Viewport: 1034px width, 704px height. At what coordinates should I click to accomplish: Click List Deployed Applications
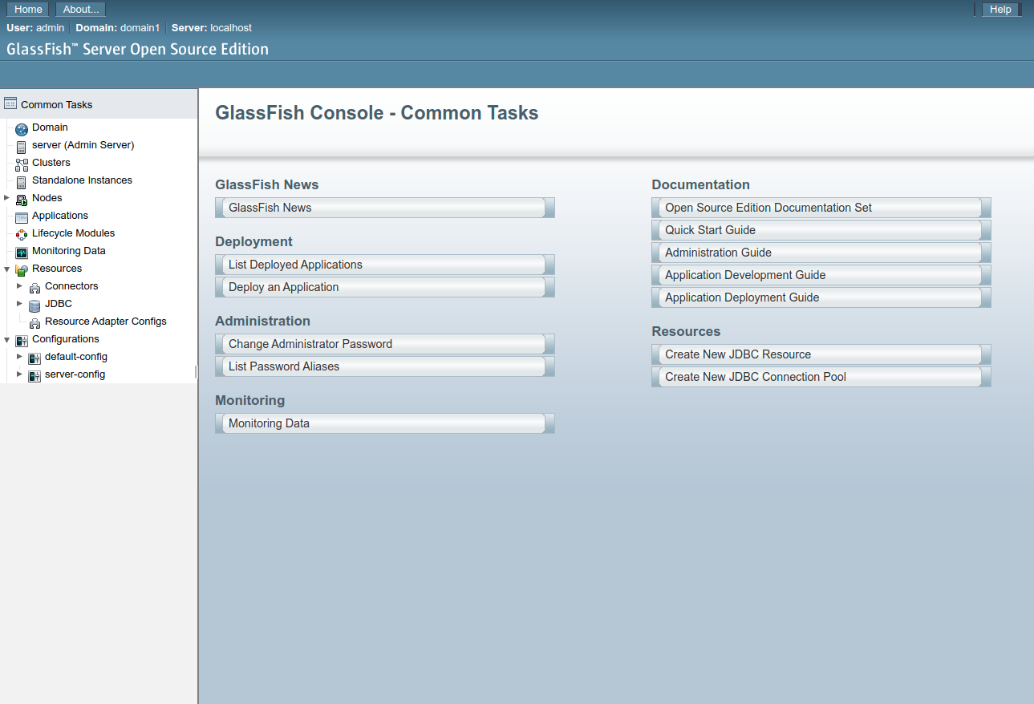385,265
